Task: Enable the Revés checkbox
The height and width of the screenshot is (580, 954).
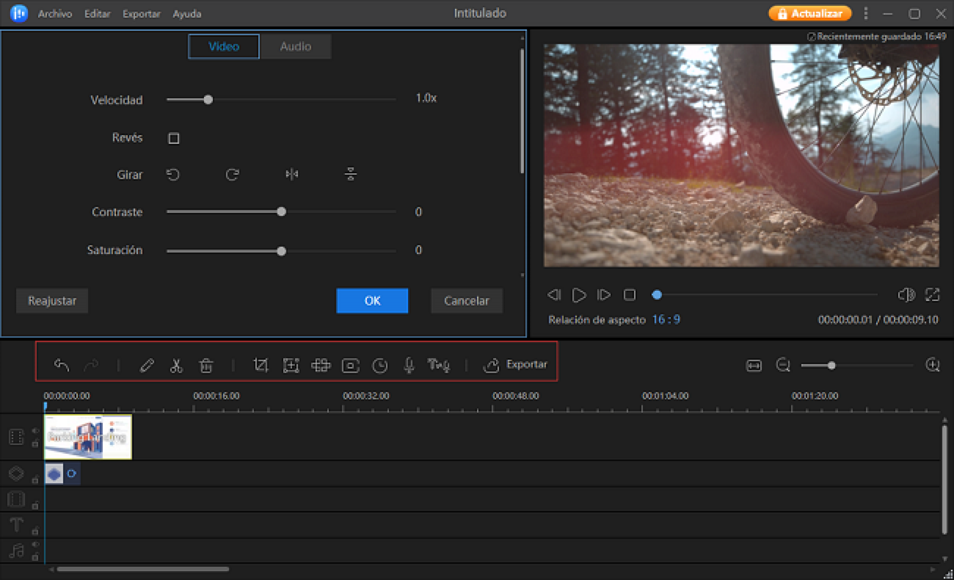Action: click(173, 138)
